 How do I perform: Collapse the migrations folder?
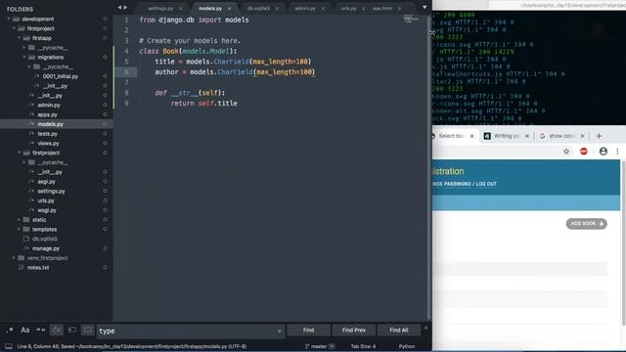click(x=24, y=57)
